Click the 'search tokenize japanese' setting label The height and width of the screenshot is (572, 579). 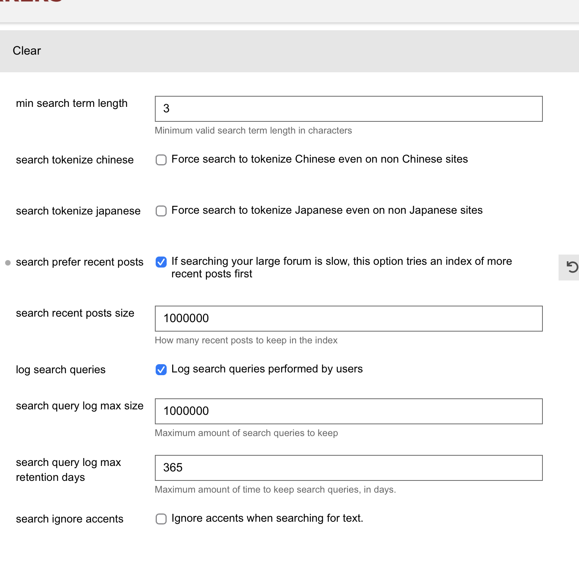point(78,211)
